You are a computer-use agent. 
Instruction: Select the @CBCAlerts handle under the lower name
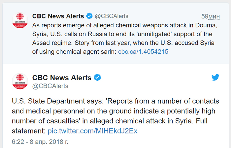[x=50, y=86]
